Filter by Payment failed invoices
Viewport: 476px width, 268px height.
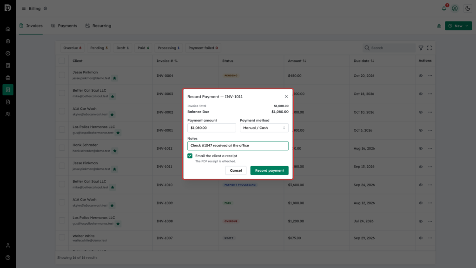pos(203,48)
